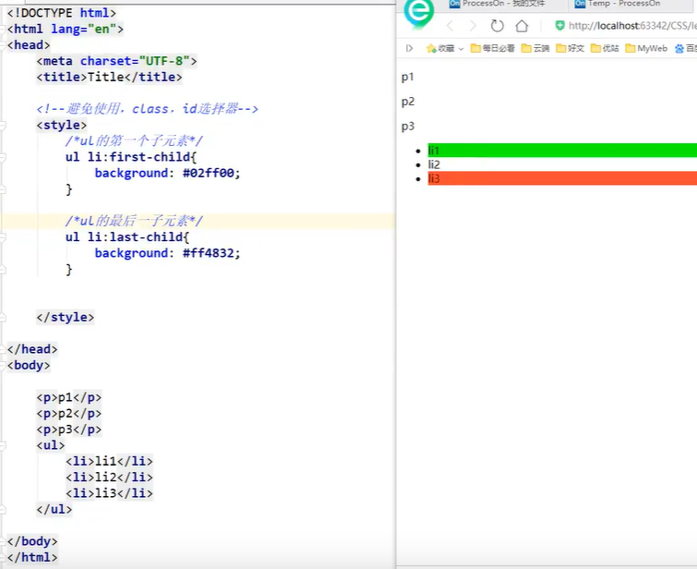697x569 pixels.
Task: Click the <p>p2</p> code line
Action: tap(69, 413)
